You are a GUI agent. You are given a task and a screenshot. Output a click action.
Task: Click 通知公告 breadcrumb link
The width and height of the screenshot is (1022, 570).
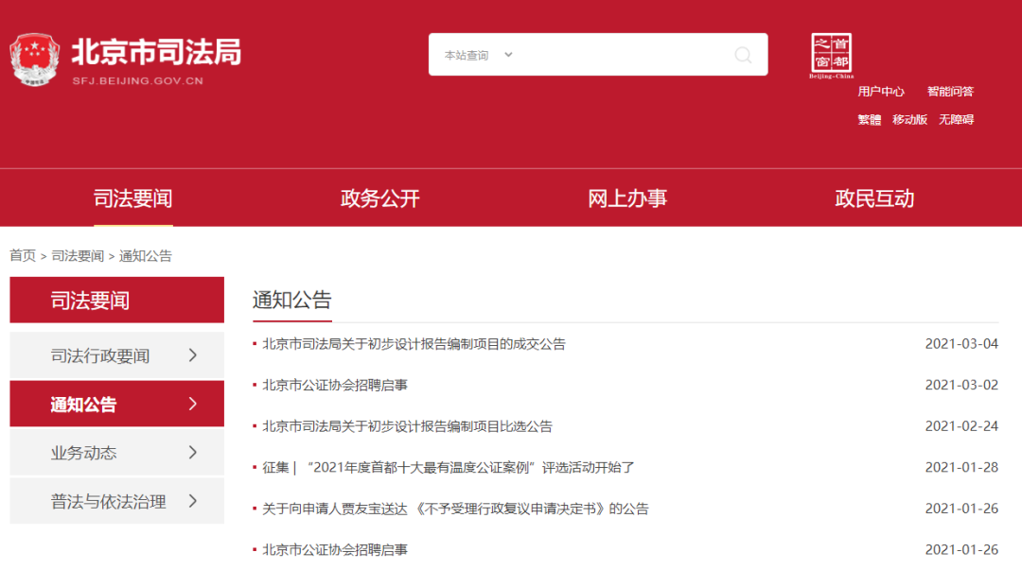[x=146, y=255]
